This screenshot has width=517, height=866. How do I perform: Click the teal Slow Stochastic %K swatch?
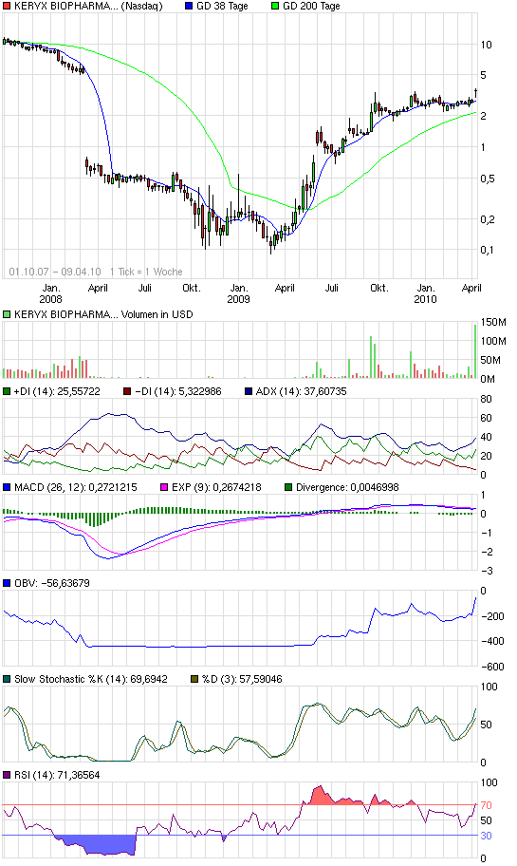click(7, 679)
